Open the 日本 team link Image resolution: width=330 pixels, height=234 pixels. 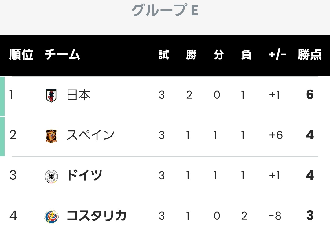[x=79, y=95]
